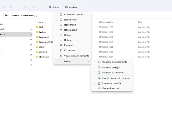
Task: Select Icone molto grandi view
Action: (72, 14)
